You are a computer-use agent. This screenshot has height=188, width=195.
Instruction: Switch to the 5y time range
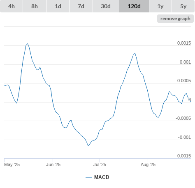coord(183,6)
